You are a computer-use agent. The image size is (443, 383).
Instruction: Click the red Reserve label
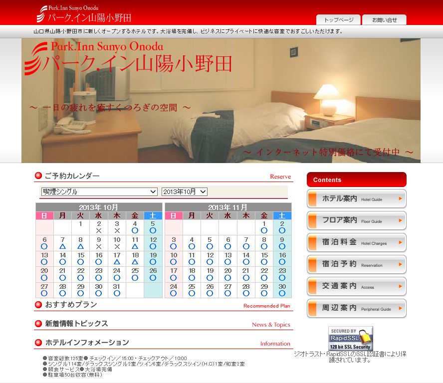click(280, 177)
